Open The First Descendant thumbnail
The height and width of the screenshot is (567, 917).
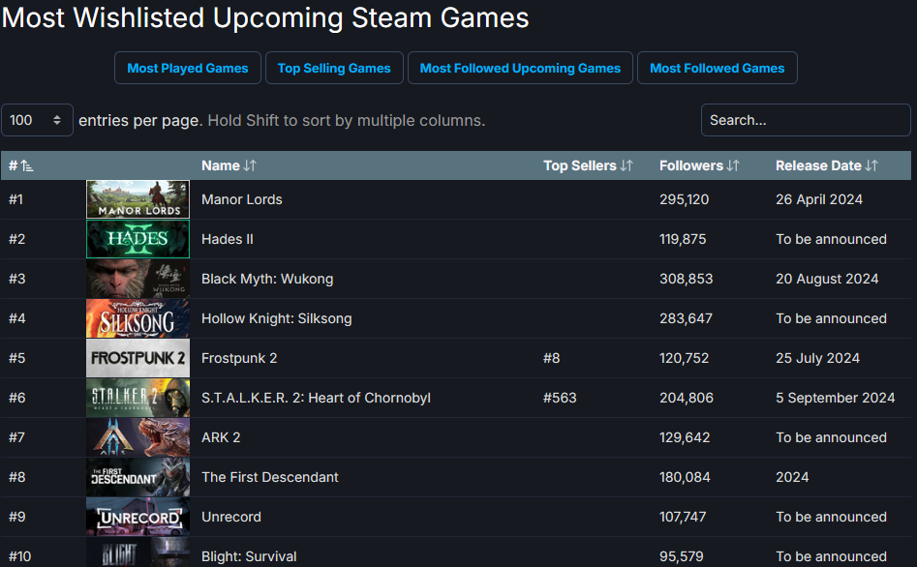pos(138,478)
